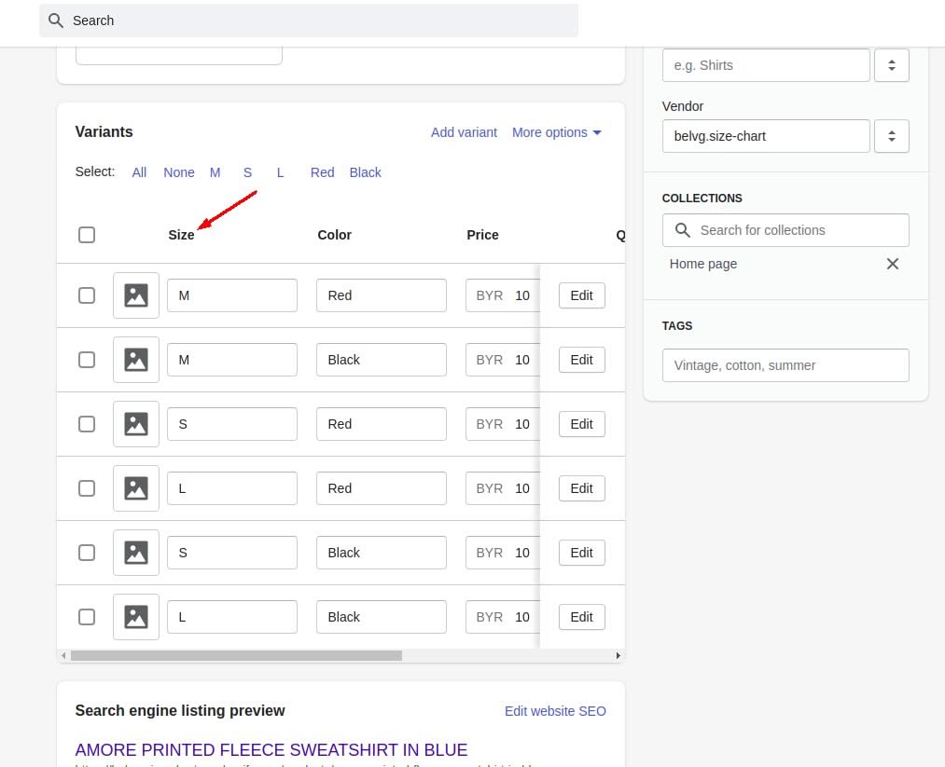Select variants with size L
Image resolution: width=945 pixels, height=767 pixels.
(280, 172)
